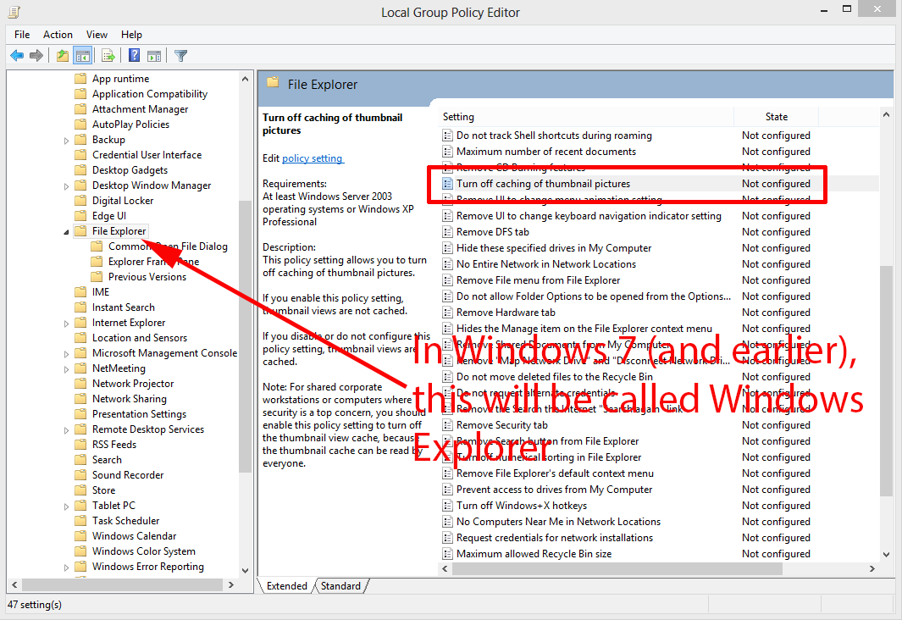This screenshot has width=902, height=620.
Task: Click policy icon for Maximum allowed Recycle Bin size
Action: 447,554
